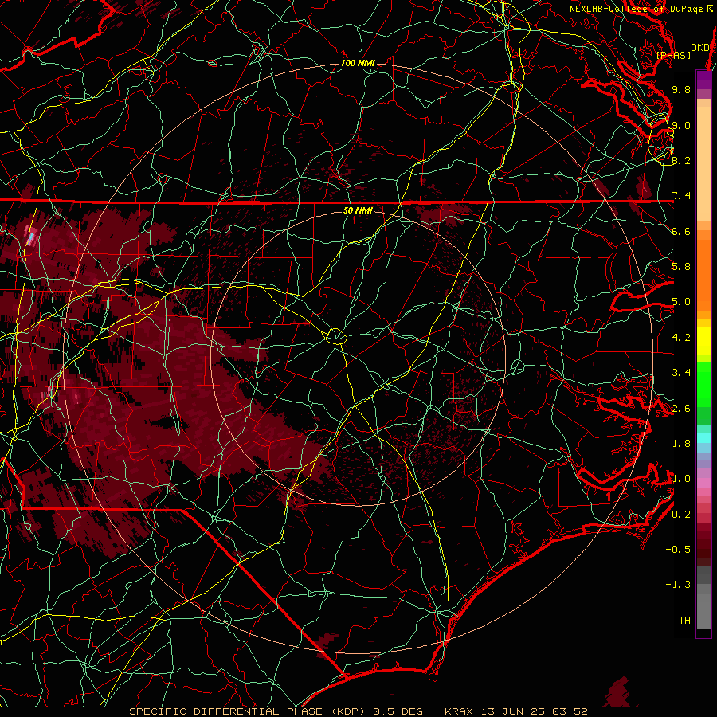Pick the cyan band in the color scale
717x717 pixels.
click(703, 438)
